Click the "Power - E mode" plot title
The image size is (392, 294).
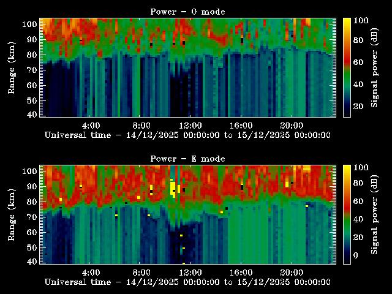[187, 159]
